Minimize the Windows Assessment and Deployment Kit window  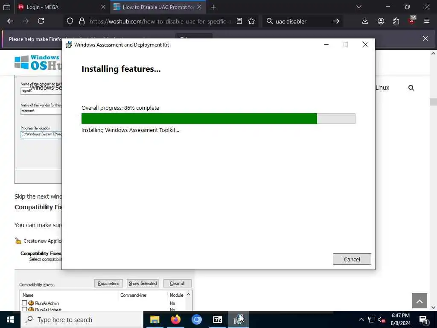coord(326,44)
